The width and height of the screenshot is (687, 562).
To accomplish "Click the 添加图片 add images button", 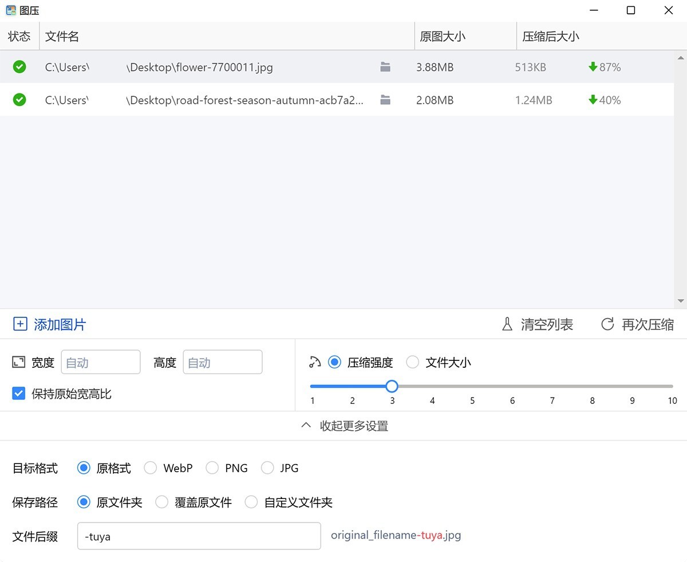I will coord(49,324).
